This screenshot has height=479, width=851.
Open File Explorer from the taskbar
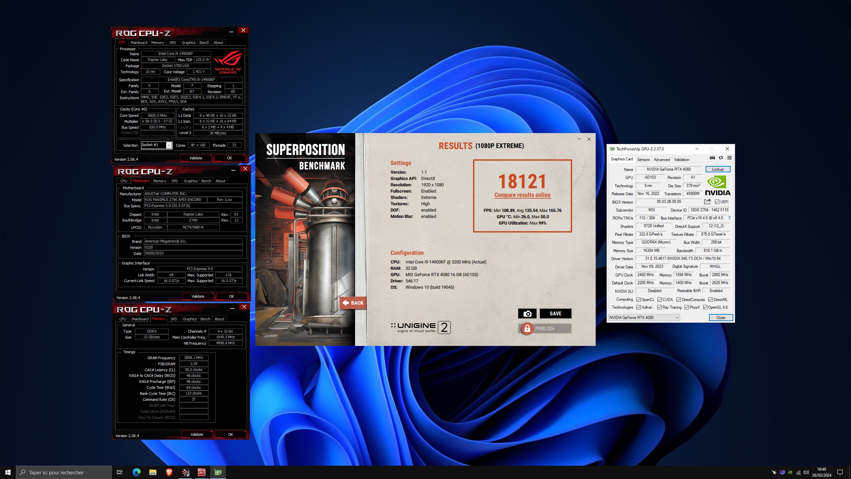click(x=153, y=472)
